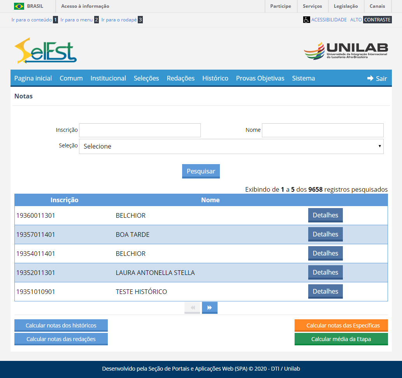The image size is (402, 378).
Task: Click the UNILAB logo
Action: tap(346, 51)
